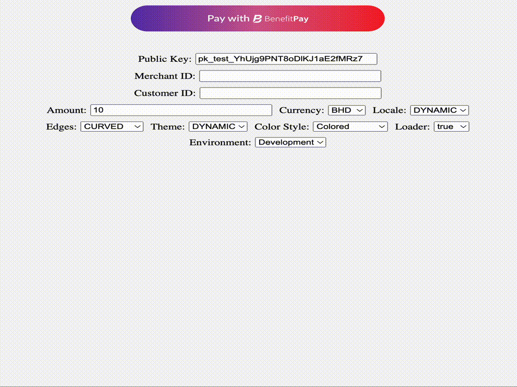
Task: Click the Amount label
Action: point(66,110)
